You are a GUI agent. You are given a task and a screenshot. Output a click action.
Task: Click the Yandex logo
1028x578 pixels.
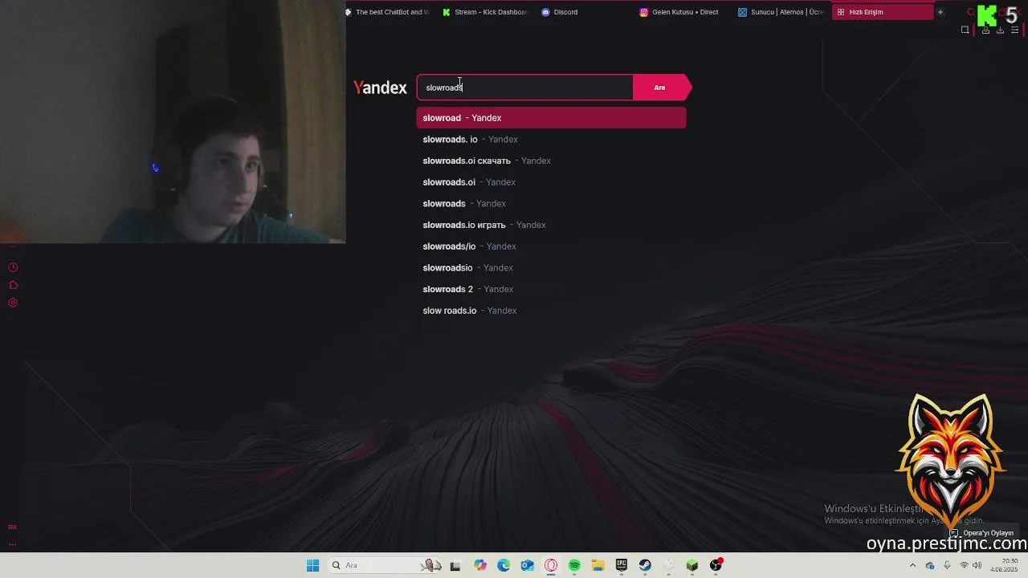coord(380,88)
